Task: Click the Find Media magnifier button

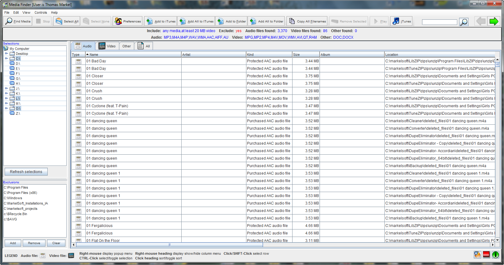Action: (x=18, y=21)
